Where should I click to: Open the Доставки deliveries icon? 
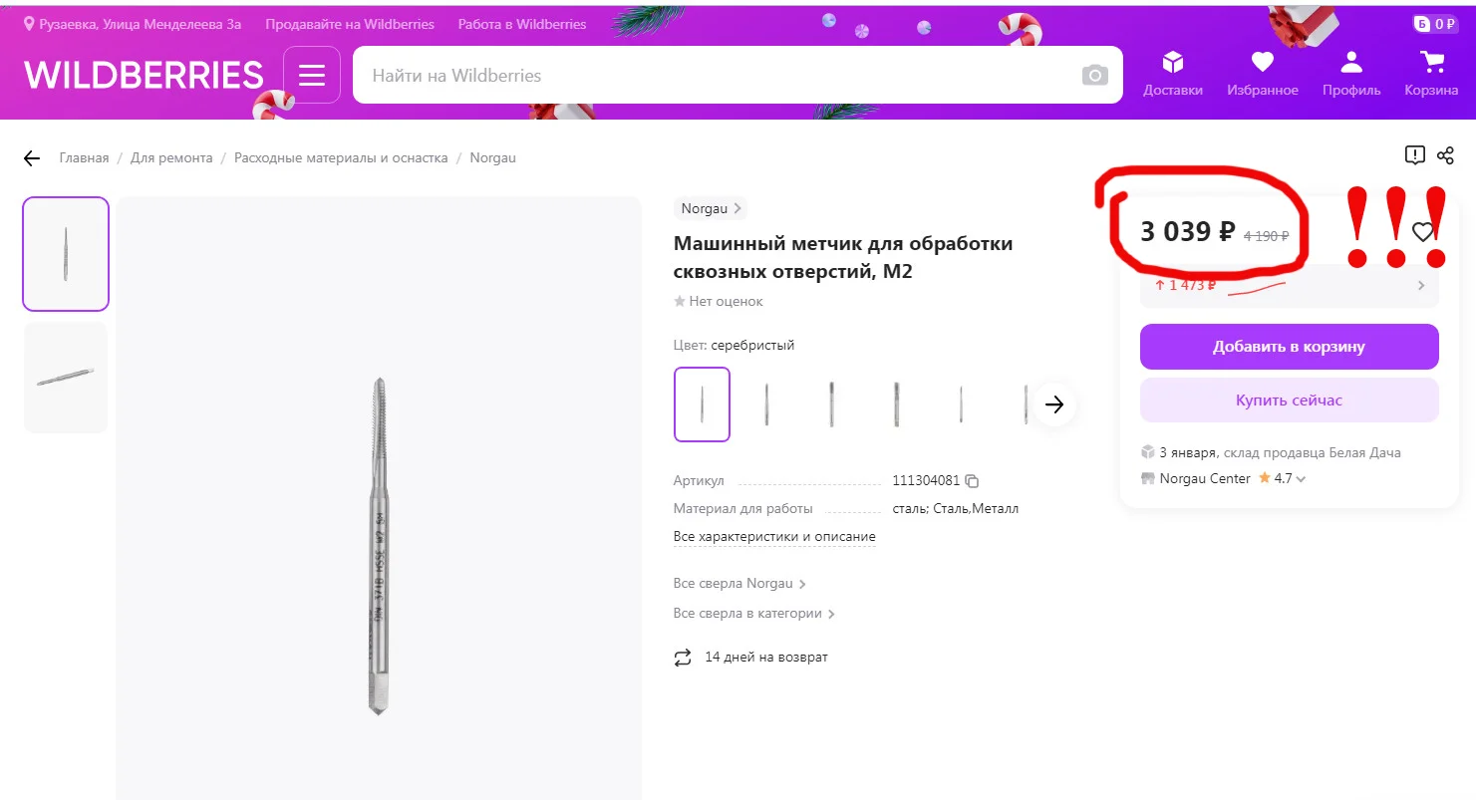click(x=1172, y=74)
